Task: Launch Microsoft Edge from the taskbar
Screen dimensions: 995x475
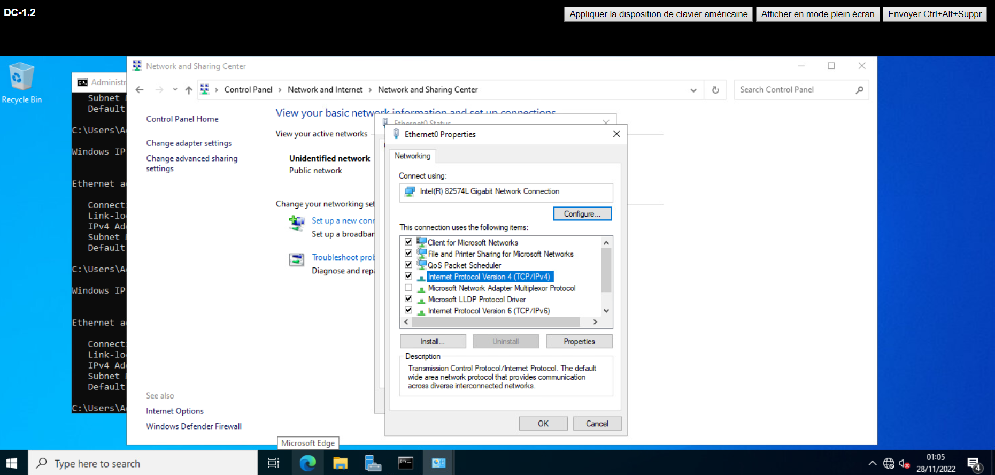Action: tap(307, 463)
